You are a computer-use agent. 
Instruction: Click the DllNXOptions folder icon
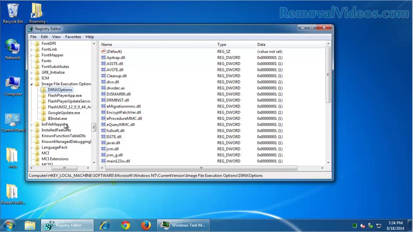44,90
